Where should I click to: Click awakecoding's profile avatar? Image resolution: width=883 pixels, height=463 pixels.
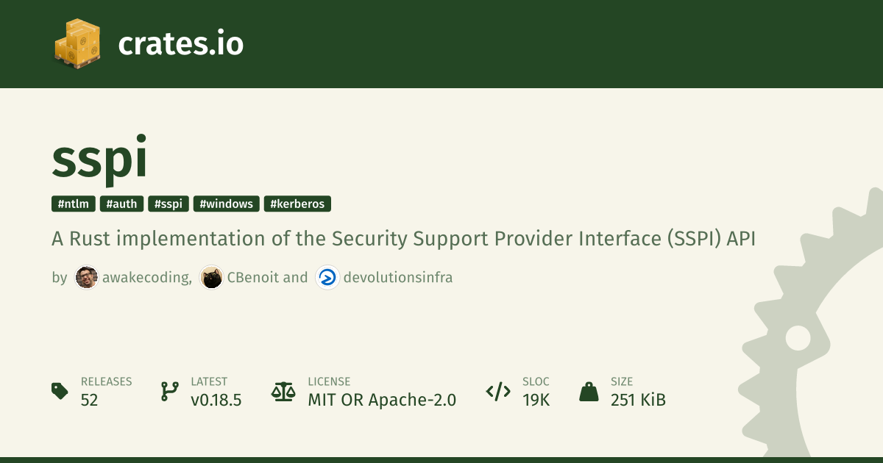click(x=87, y=277)
